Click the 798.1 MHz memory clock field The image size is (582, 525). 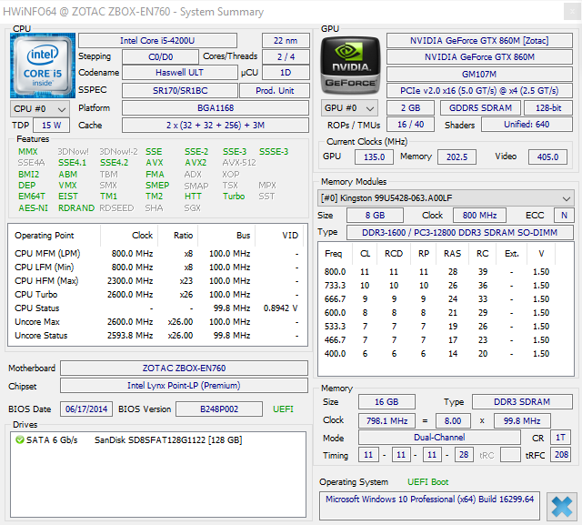tap(386, 421)
